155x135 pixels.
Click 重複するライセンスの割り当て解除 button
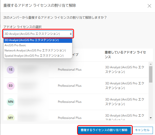(104, 130)
